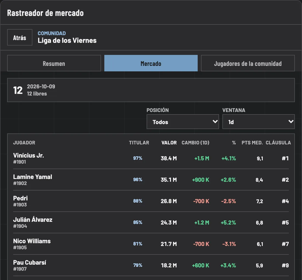Click the 81% titular value
This screenshot has width=302, height=280.
(138, 243)
